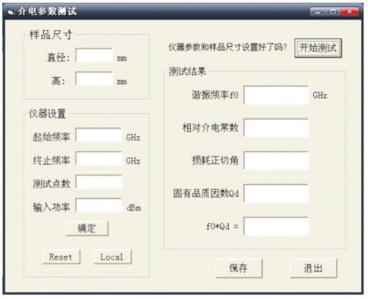Click the 开始测试 button
This screenshot has height=299, width=368.
coord(318,48)
